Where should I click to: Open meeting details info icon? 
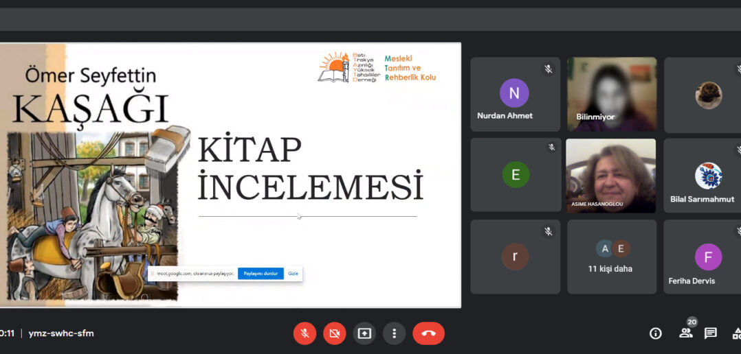pos(656,333)
